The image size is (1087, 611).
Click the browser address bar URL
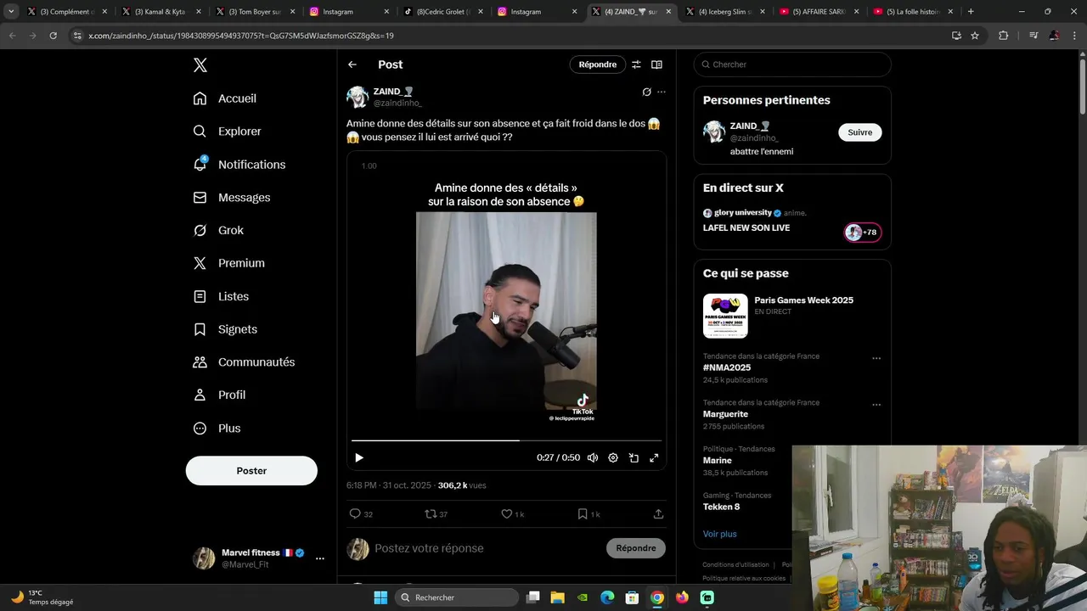[x=241, y=36]
